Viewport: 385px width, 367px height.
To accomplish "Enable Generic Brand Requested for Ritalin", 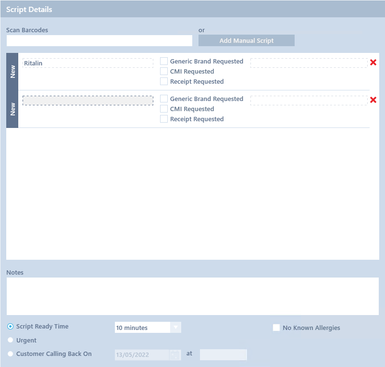I will [x=164, y=61].
